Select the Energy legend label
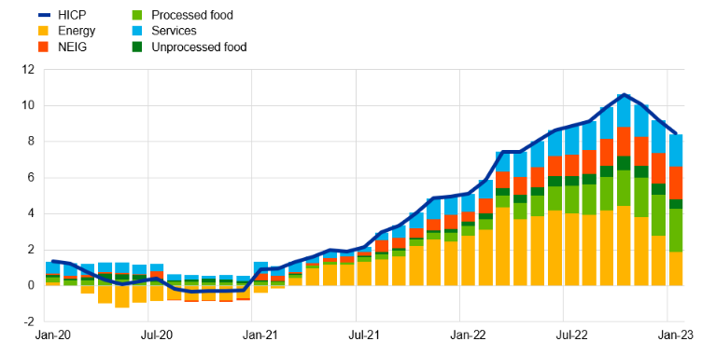Viewport: 716px width, 355px height. click(77, 32)
